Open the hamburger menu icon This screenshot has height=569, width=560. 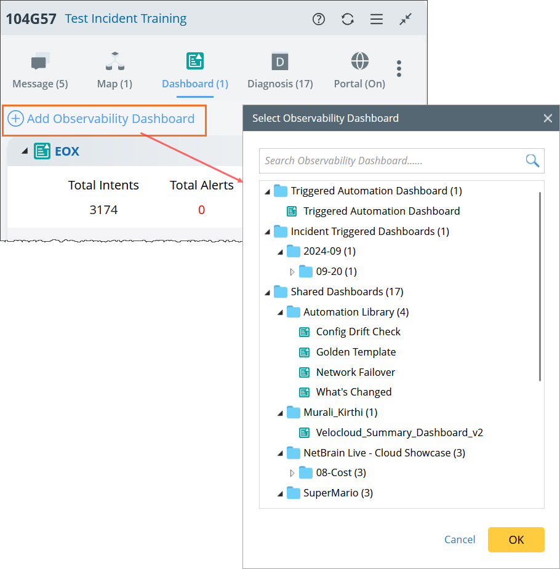click(377, 19)
